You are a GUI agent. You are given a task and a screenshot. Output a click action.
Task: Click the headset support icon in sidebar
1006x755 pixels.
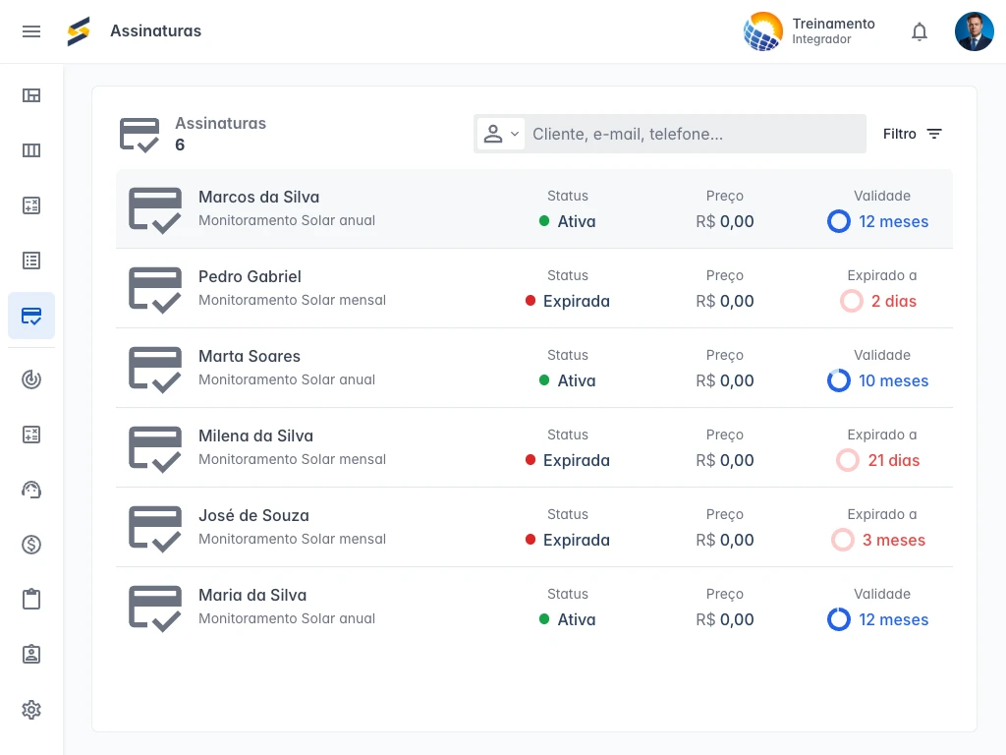31,490
